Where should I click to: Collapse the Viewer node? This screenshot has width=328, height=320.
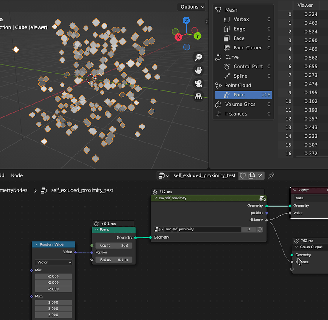(x=295, y=190)
